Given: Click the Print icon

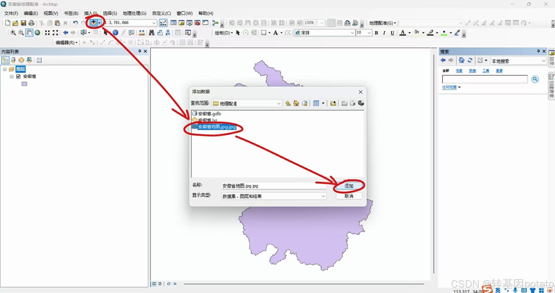Looking at the screenshot, I should [32, 23].
